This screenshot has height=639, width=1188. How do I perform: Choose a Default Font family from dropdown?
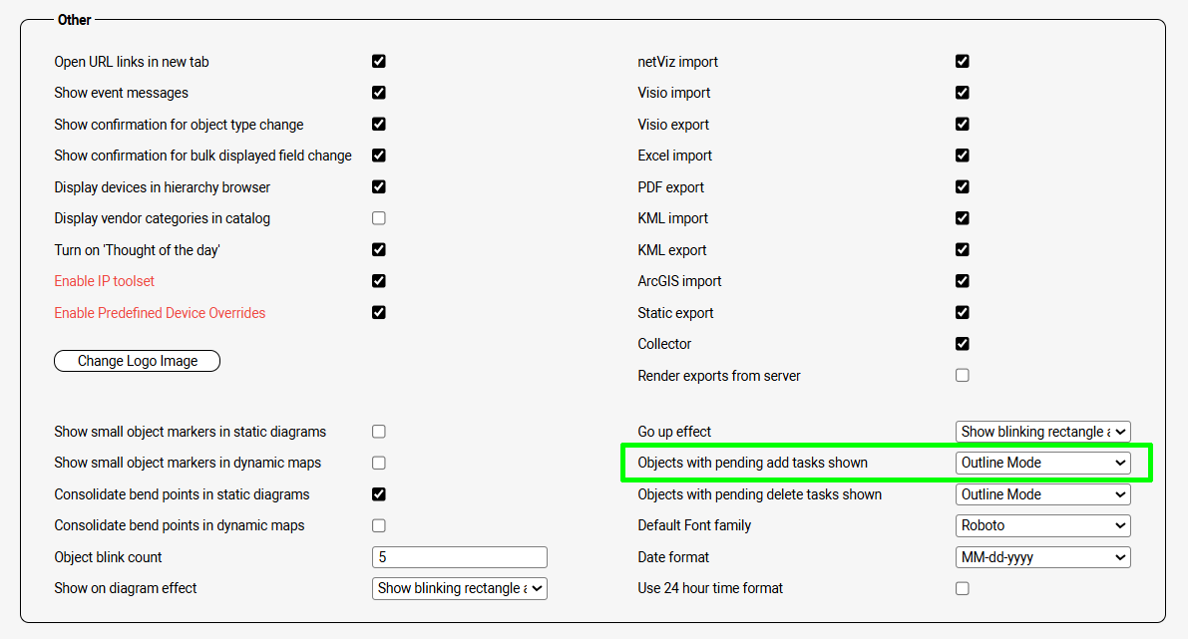click(x=1042, y=525)
